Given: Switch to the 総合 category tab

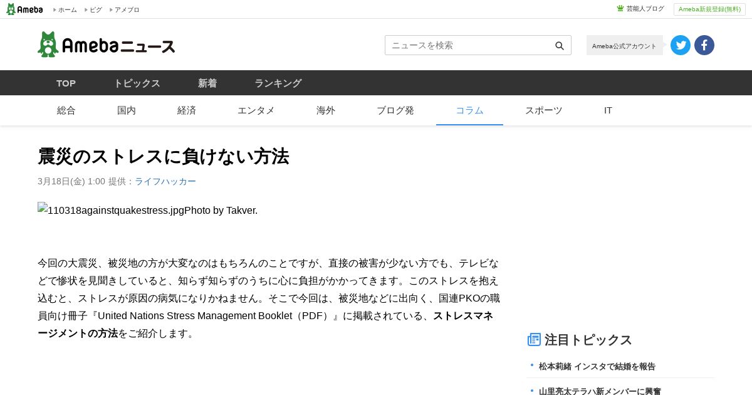Looking at the screenshot, I should (66, 110).
